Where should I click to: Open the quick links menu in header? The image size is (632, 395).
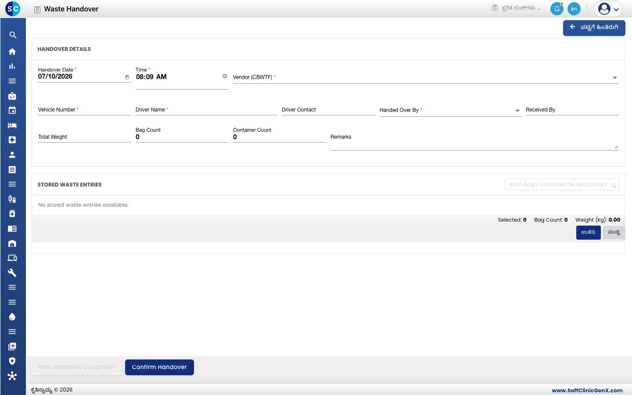coord(516,8)
